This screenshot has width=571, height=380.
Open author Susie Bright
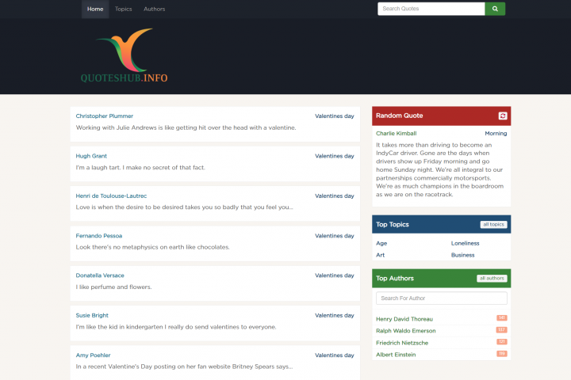pos(92,315)
